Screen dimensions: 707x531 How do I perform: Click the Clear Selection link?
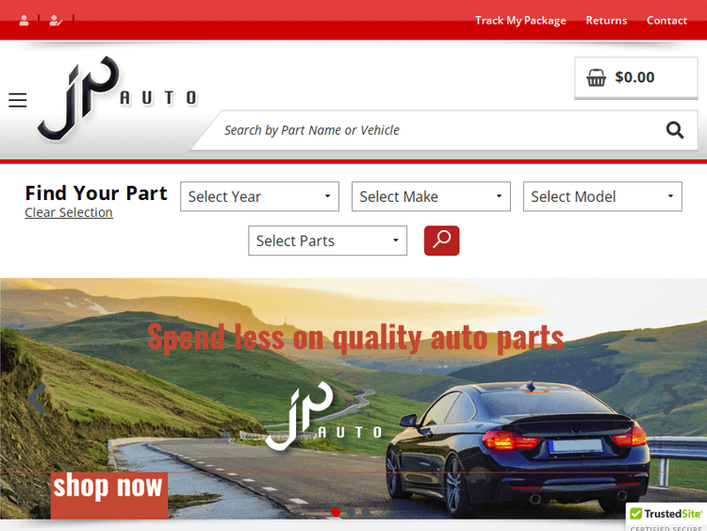coord(69,212)
